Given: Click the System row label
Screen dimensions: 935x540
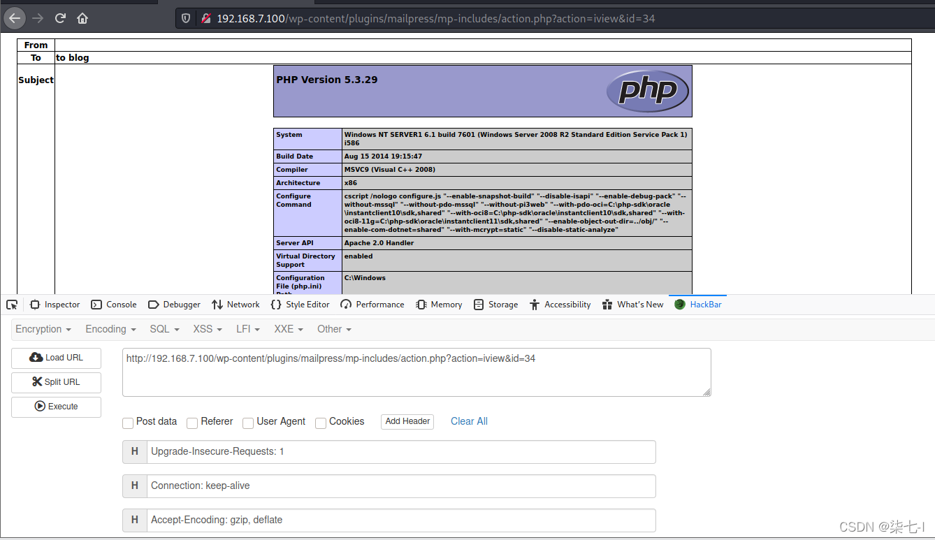Looking at the screenshot, I should 289,135.
